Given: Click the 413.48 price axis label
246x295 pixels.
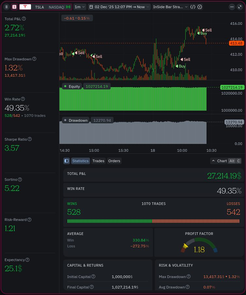Looking at the screenshot, I should tap(237, 43).
